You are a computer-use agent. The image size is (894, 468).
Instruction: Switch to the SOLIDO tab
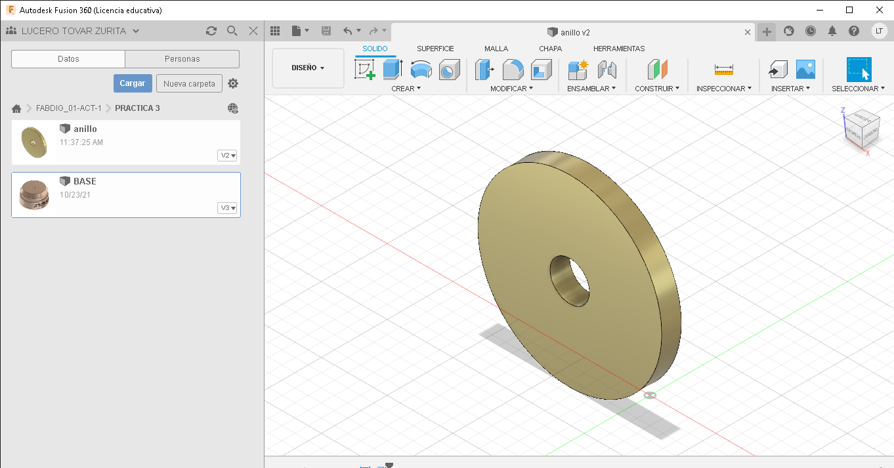point(375,49)
